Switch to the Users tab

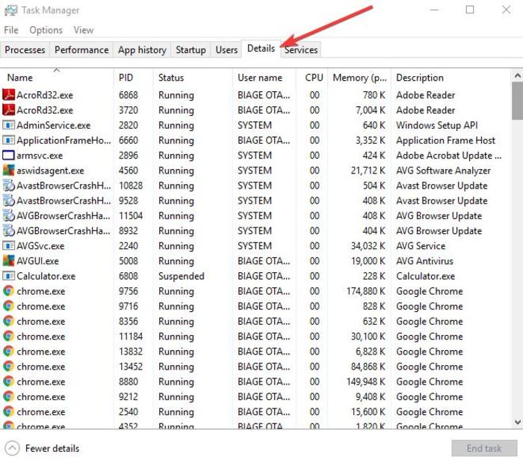coord(226,50)
